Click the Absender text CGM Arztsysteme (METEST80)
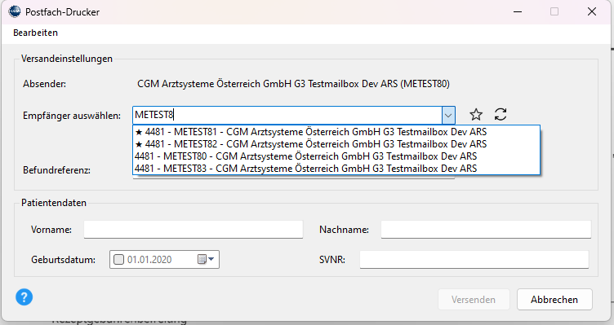The width and height of the screenshot is (614, 325). pyautogui.click(x=293, y=84)
